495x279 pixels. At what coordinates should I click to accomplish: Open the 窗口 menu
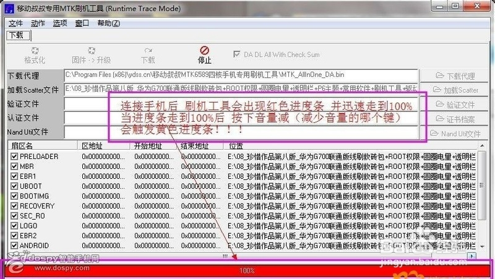pyautogui.click(x=82, y=23)
